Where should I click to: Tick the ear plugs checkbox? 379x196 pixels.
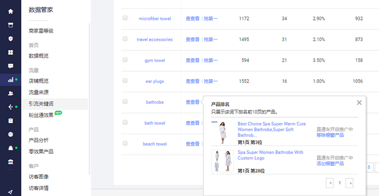pyautogui.click(x=125, y=81)
